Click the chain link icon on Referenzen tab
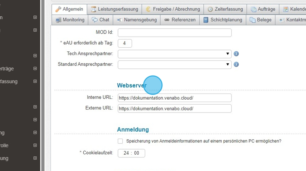 coord(167,20)
